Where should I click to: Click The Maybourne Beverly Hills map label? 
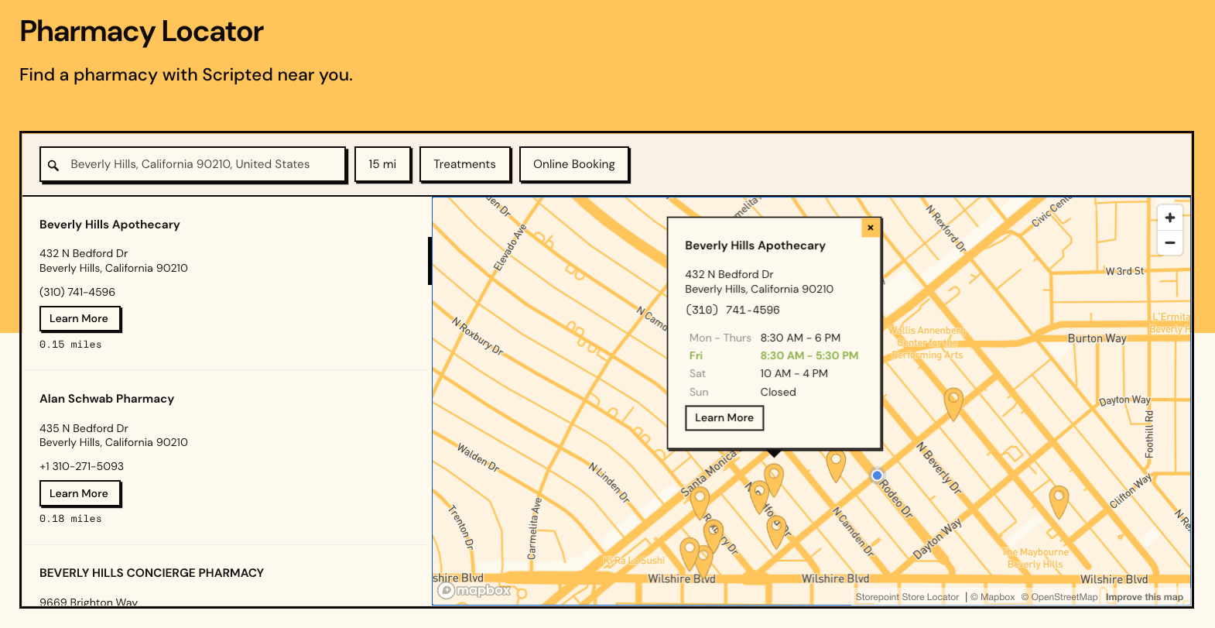click(x=1035, y=558)
